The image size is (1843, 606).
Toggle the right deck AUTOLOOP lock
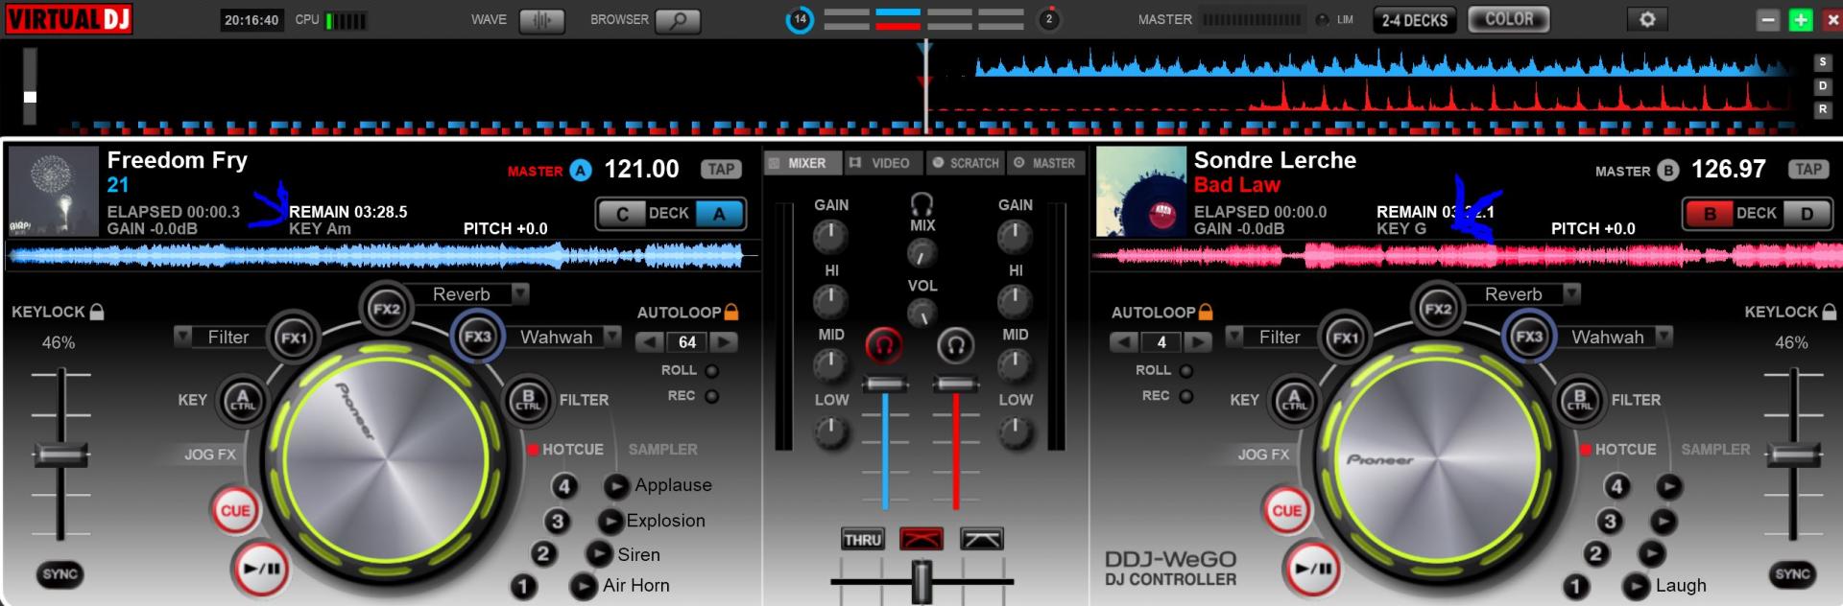(1206, 312)
